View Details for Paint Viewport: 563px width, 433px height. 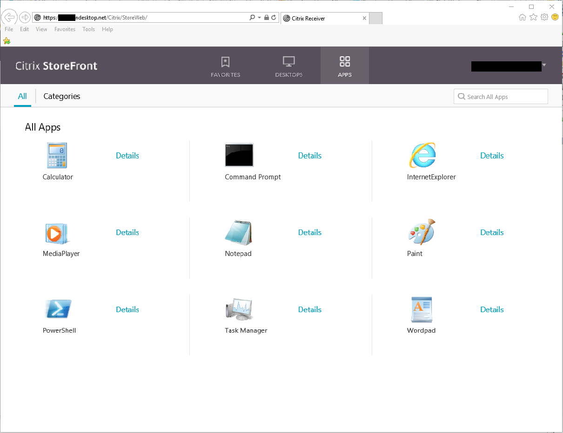pyautogui.click(x=492, y=232)
